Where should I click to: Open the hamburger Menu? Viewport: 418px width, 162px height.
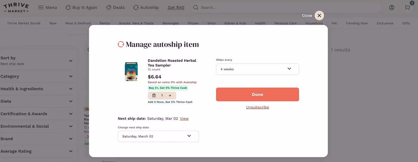tap(47, 7)
